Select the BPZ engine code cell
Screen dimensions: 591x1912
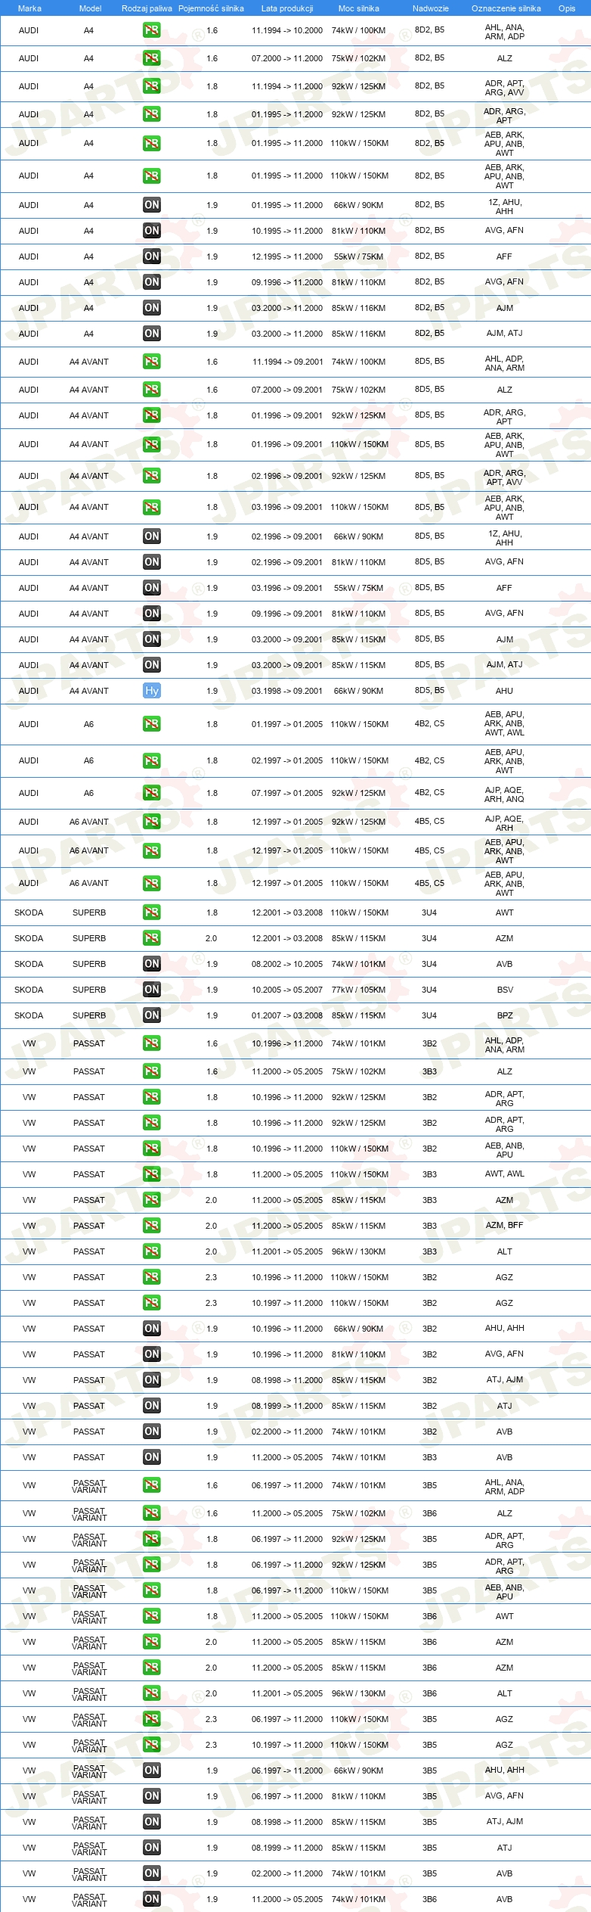(505, 1015)
